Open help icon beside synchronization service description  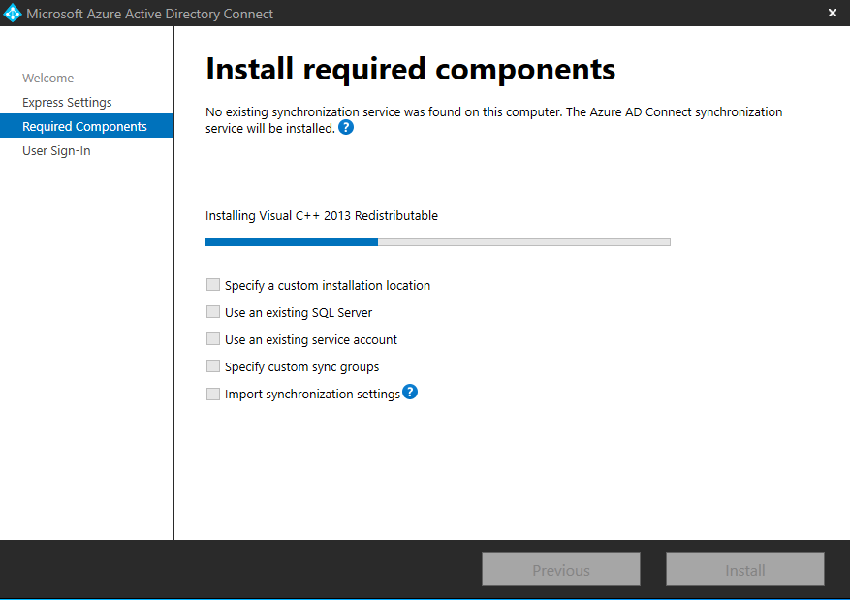tap(346, 128)
